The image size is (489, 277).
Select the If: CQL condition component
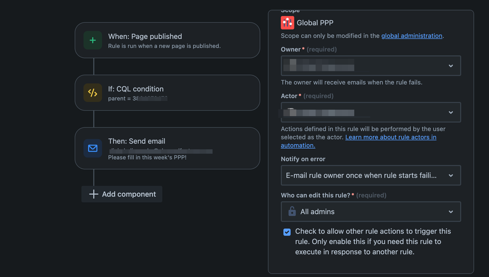point(168,92)
